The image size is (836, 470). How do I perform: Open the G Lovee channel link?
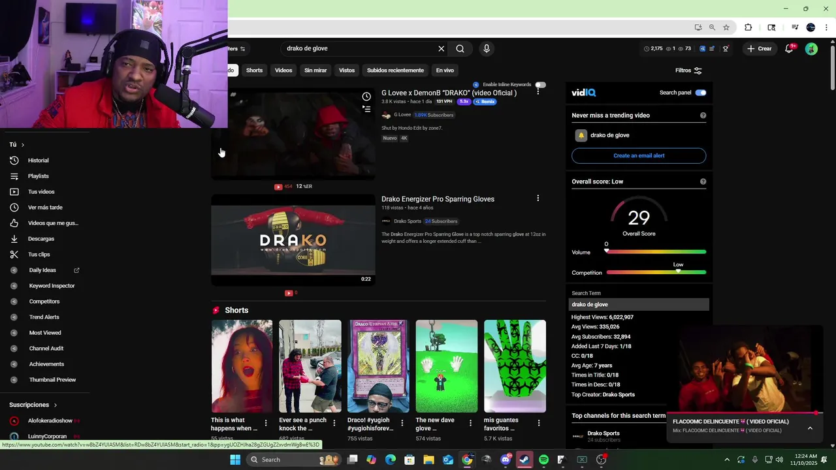pyautogui.click(x=402, y=115)
